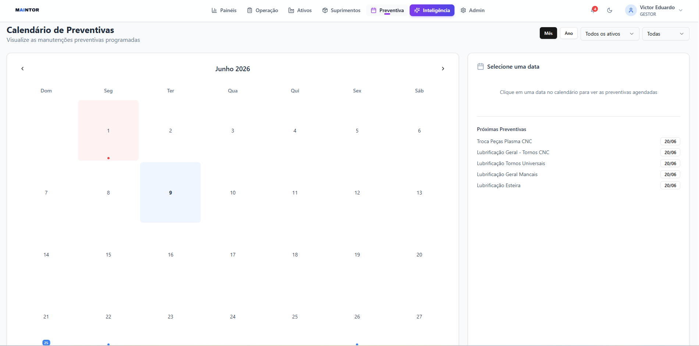Image resolution: width=699 pixels, height=346 pixels.
Task: Switch to Ano view
Action: [x=569, y=33]
